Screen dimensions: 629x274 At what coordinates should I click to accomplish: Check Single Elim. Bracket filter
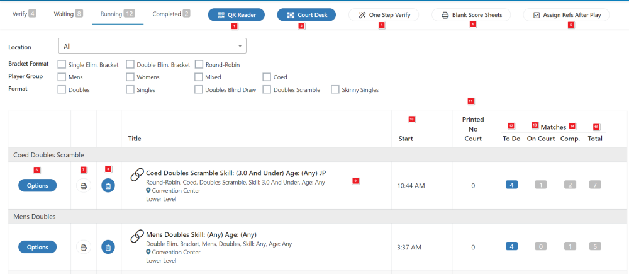coord(62,64)
